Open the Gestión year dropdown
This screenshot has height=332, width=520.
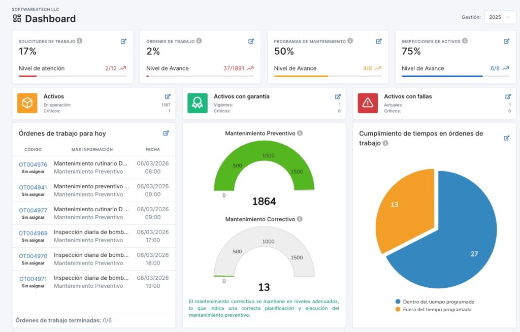point(500,17)
